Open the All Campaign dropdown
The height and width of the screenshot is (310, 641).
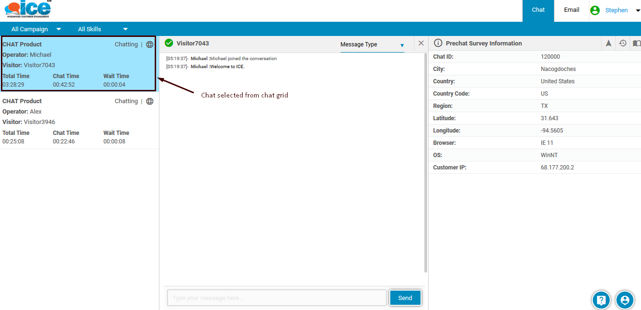58,29
